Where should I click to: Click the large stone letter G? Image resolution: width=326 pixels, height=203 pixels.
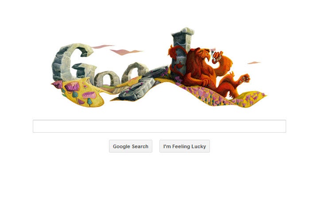click(x=72, y=62)
